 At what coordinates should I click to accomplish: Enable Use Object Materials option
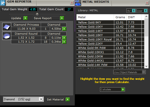tap(143, 72)
